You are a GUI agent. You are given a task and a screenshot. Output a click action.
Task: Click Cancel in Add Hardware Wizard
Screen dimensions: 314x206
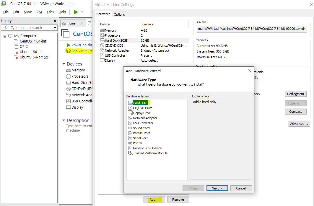[x=241, y=188]
